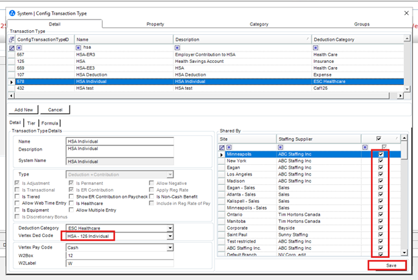Click scroll-right arrow of Transaction Type grid
This screenshot has height=280, width=418.
click(400, 96)
